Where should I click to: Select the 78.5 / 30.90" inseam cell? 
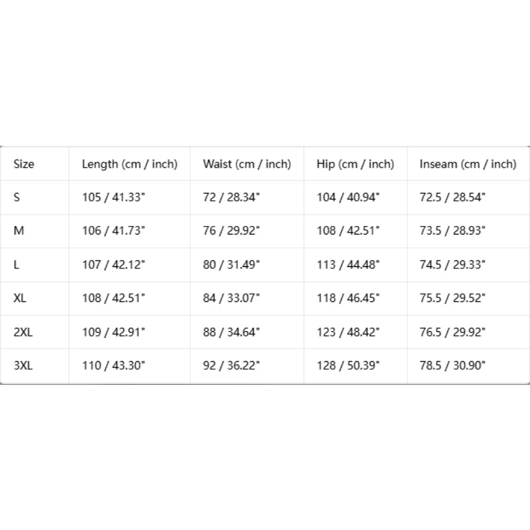point(452,366)
